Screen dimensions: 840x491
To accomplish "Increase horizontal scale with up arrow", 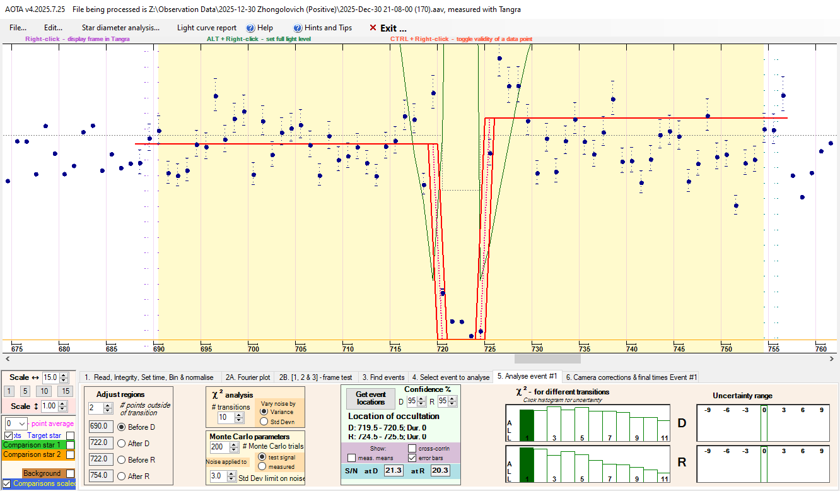I will pos(64,375).
